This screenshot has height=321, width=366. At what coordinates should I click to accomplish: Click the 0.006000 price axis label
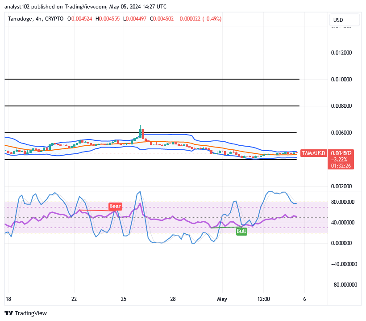[341, 133]
